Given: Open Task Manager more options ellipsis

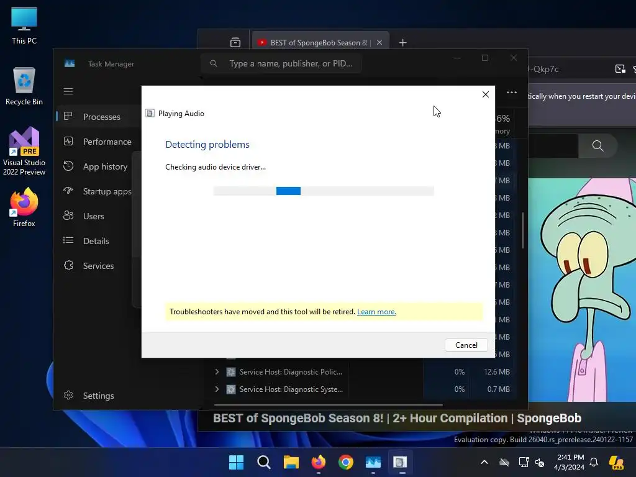Looking at the screenshot, I should pyautogui.click(x=512, y=93).
